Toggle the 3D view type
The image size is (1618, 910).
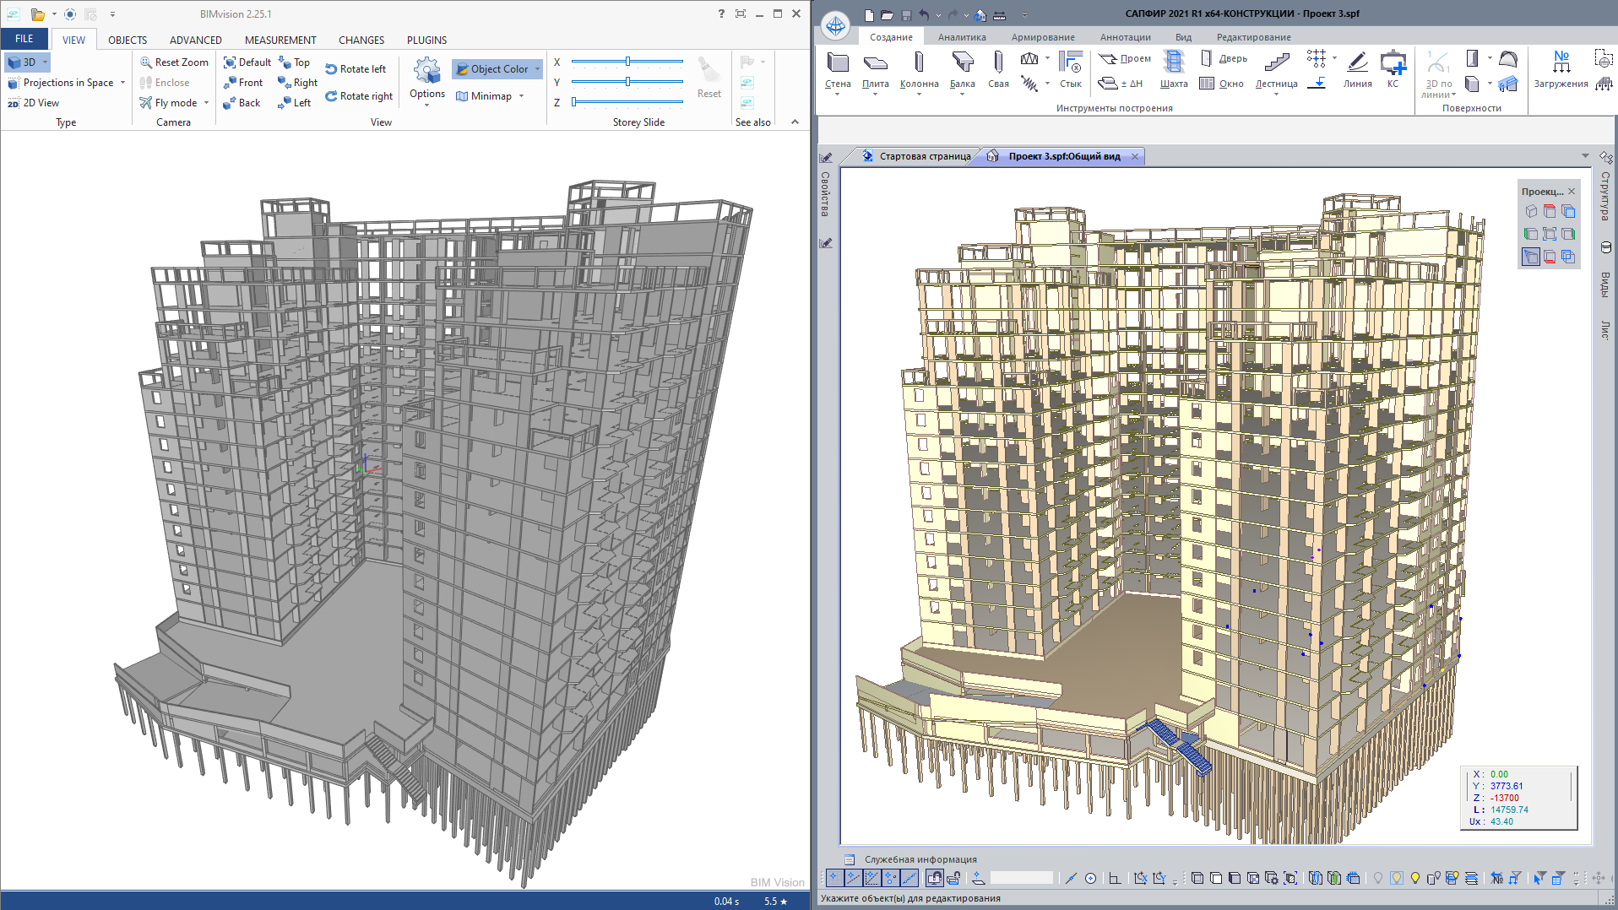(24, 62)
